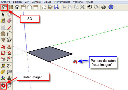128x90 pixels.
Task: Click the Save floppy disk icon
Action: pyautogui.click(x=56, y=7)
